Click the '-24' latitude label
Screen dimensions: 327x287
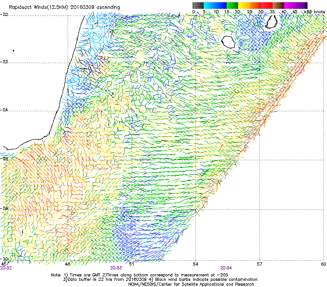[x=4, y=110]
